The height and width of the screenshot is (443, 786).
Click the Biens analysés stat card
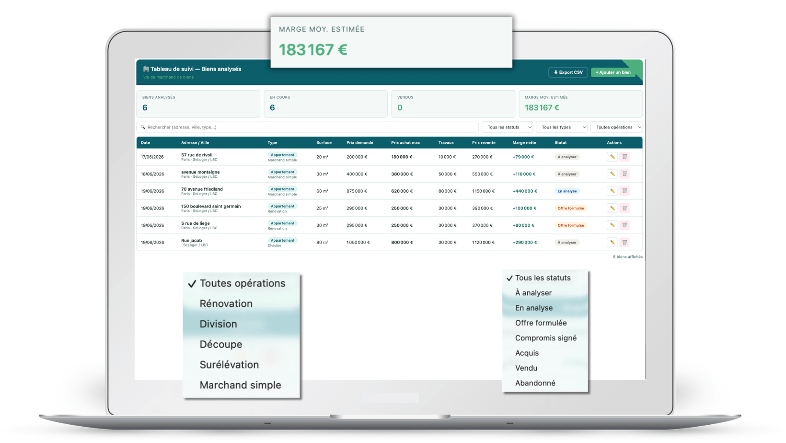pos(198,104)
